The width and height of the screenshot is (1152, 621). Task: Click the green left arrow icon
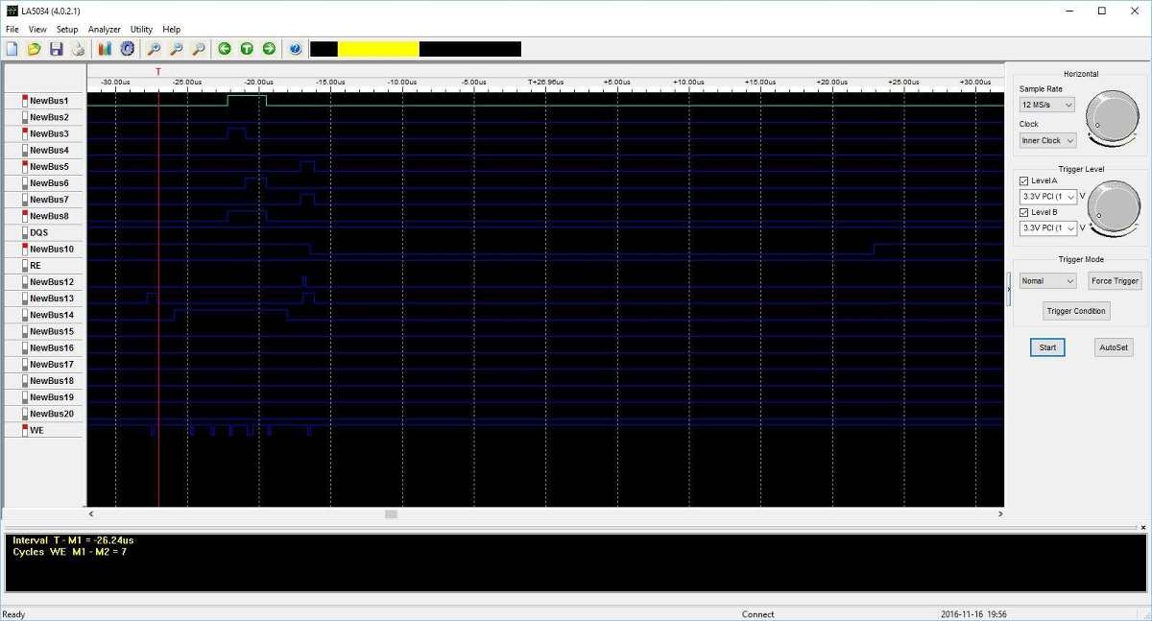point(225,49)
